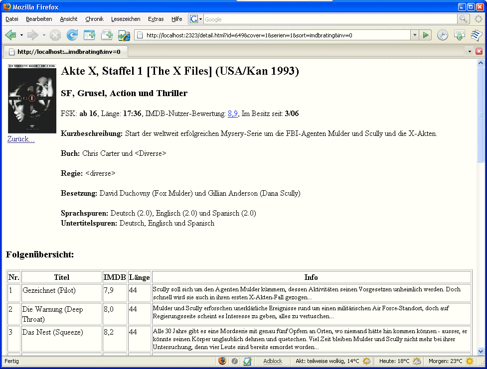
Task: Open the IMDB rating 8,9 link
Action: 233,114
